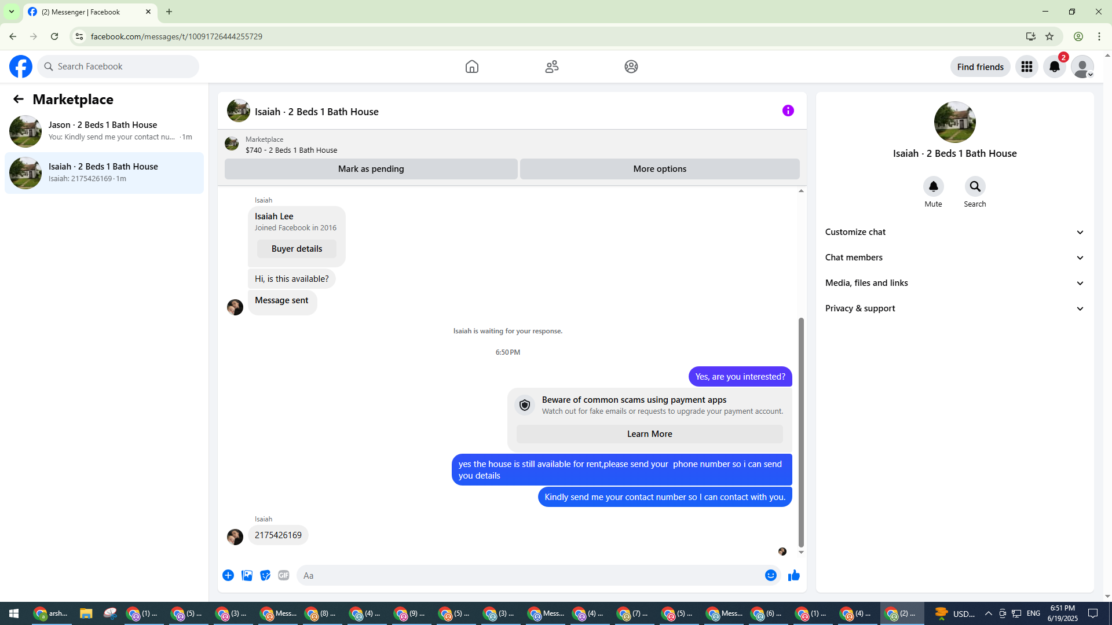Choose a sticker in the composer

click(265, 575)
